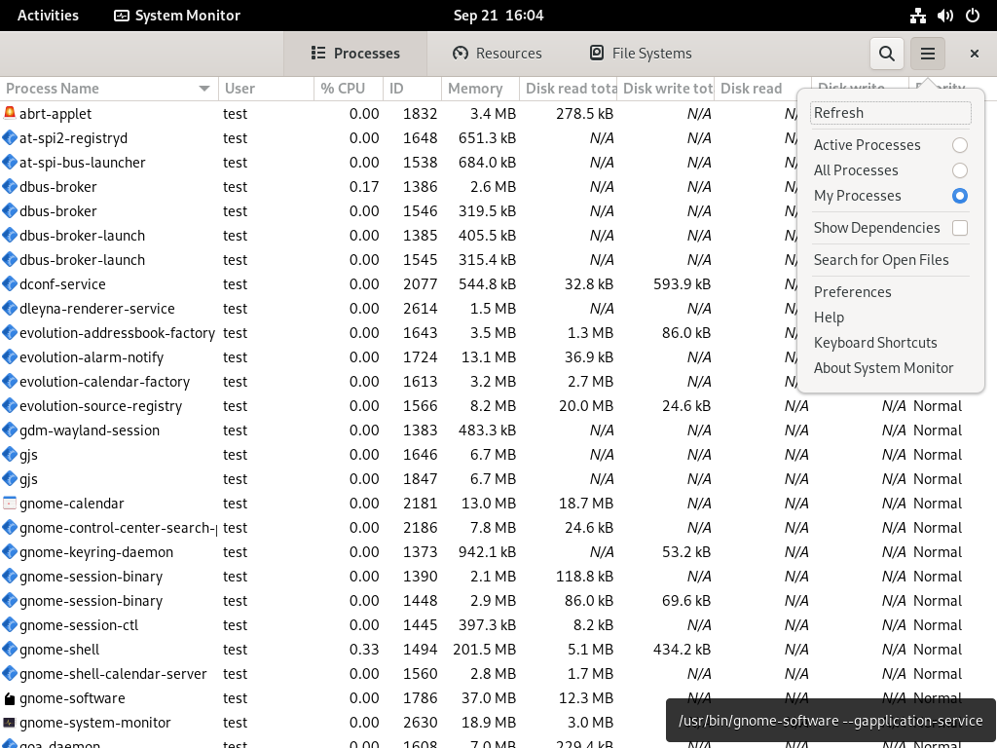Click the abrt-applet process icon
The width and height of the screenshot is (997, 748).
tap(10, 113)
